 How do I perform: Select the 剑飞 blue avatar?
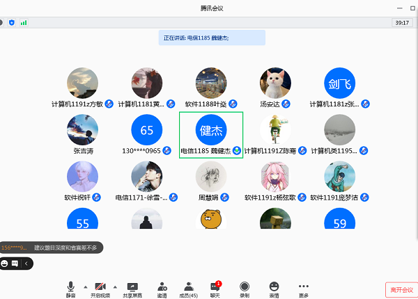pyautogui.click(x=340, y=83)
